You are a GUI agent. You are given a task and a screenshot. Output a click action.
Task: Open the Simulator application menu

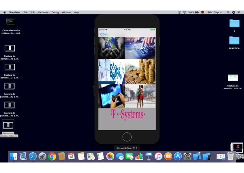pos(15,12)
